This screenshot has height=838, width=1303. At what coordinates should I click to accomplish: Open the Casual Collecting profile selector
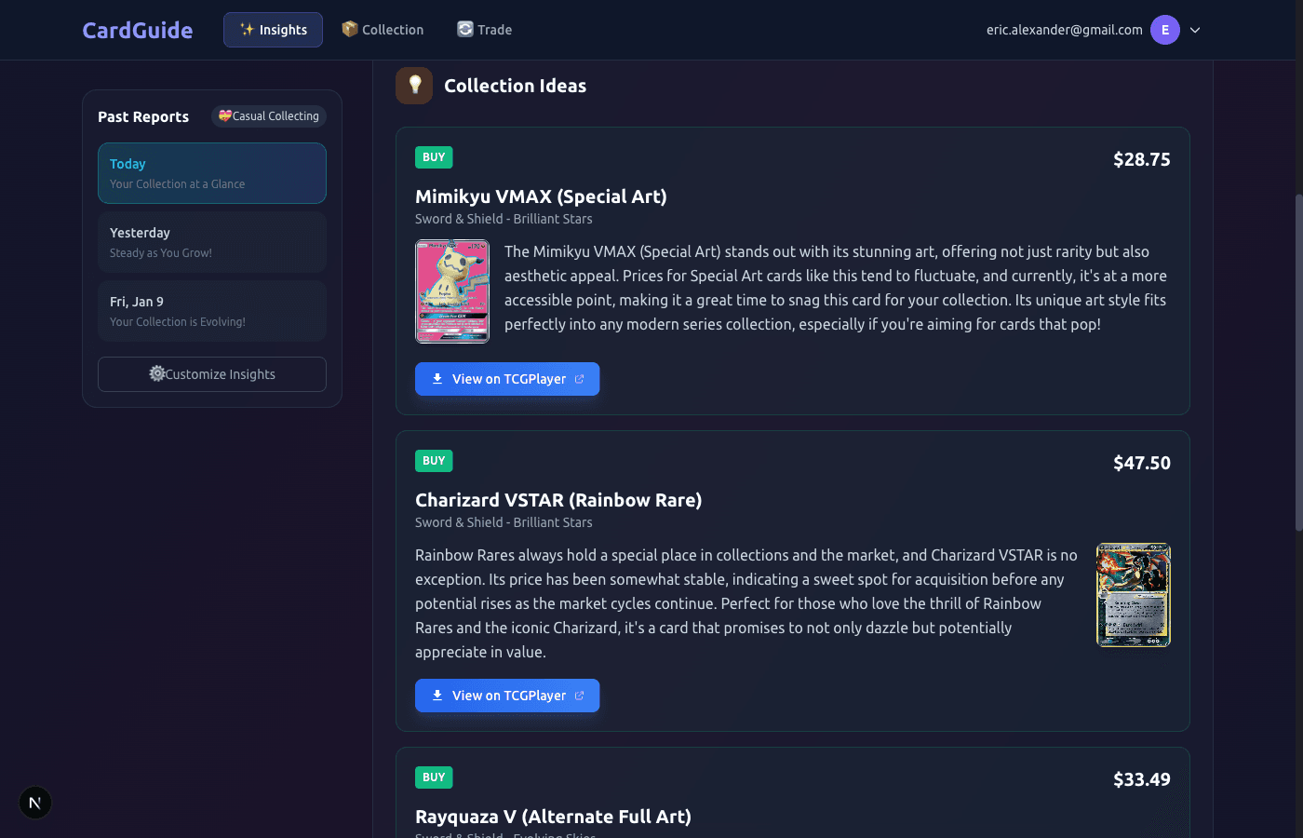point(268,115)
